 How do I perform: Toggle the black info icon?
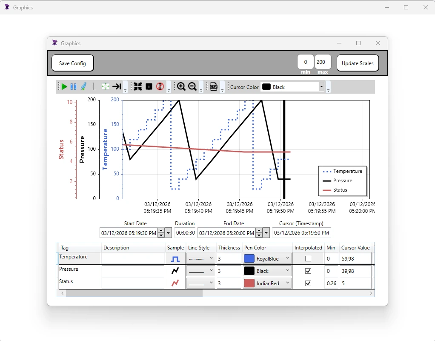tap(149, 87)
